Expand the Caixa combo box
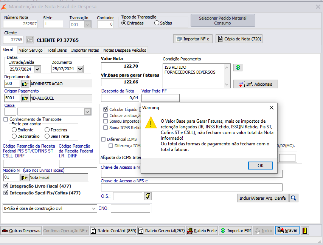Screen dimensions: 323x245 pos(87,112)
